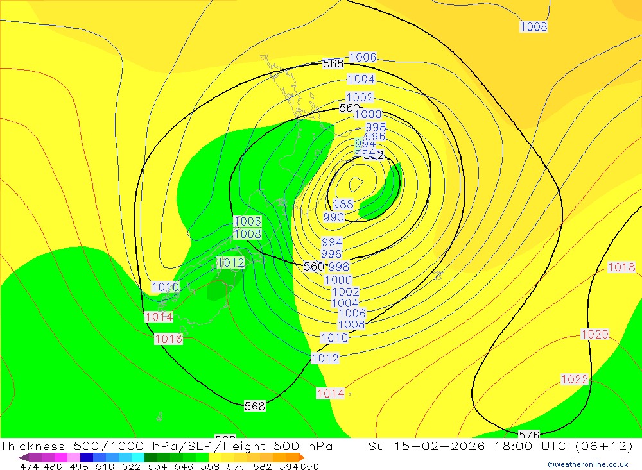Pick the darkest green legend swatch
The width and height of the screenshot is (642, 470).
151,457
